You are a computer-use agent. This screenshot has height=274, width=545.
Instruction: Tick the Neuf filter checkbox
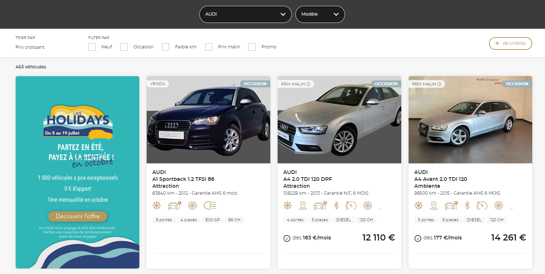click(92, 47)
